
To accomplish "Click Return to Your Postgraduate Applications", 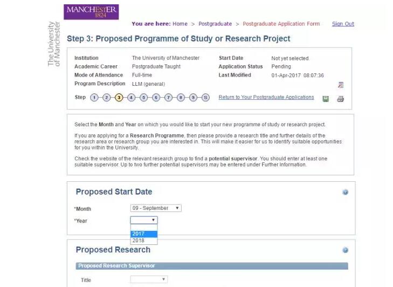I will (x=266, y=98).
